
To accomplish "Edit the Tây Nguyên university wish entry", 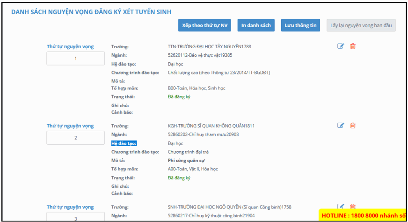I will 341,46.
